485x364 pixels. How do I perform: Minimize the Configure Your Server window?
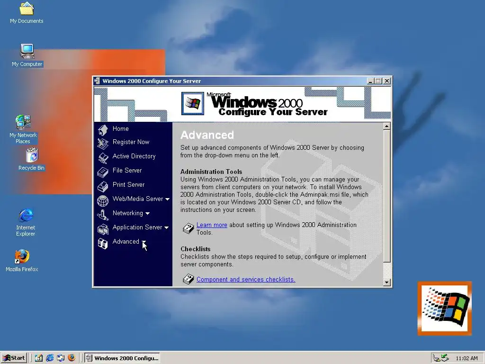pyautogui.click(x=370, y=81)
